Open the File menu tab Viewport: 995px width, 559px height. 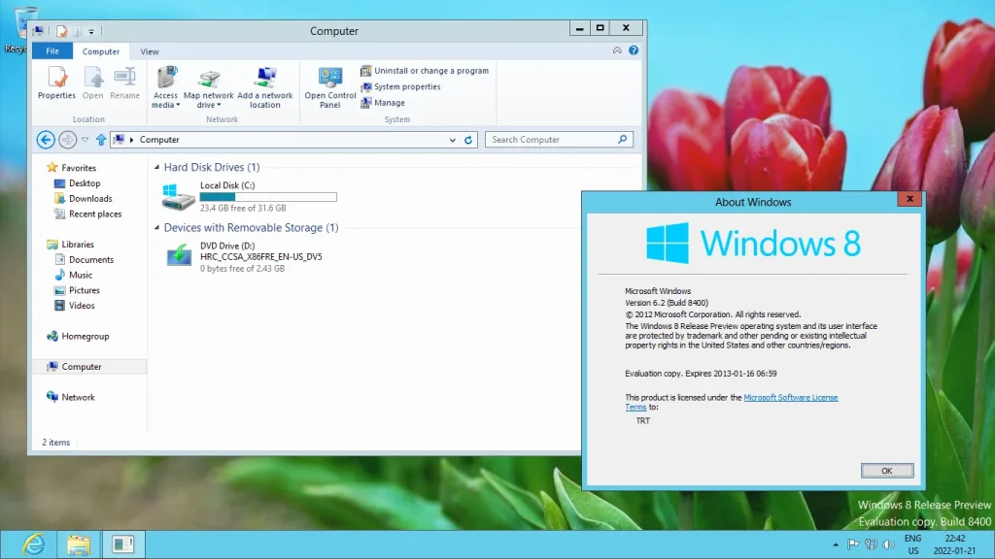[52, 51]
